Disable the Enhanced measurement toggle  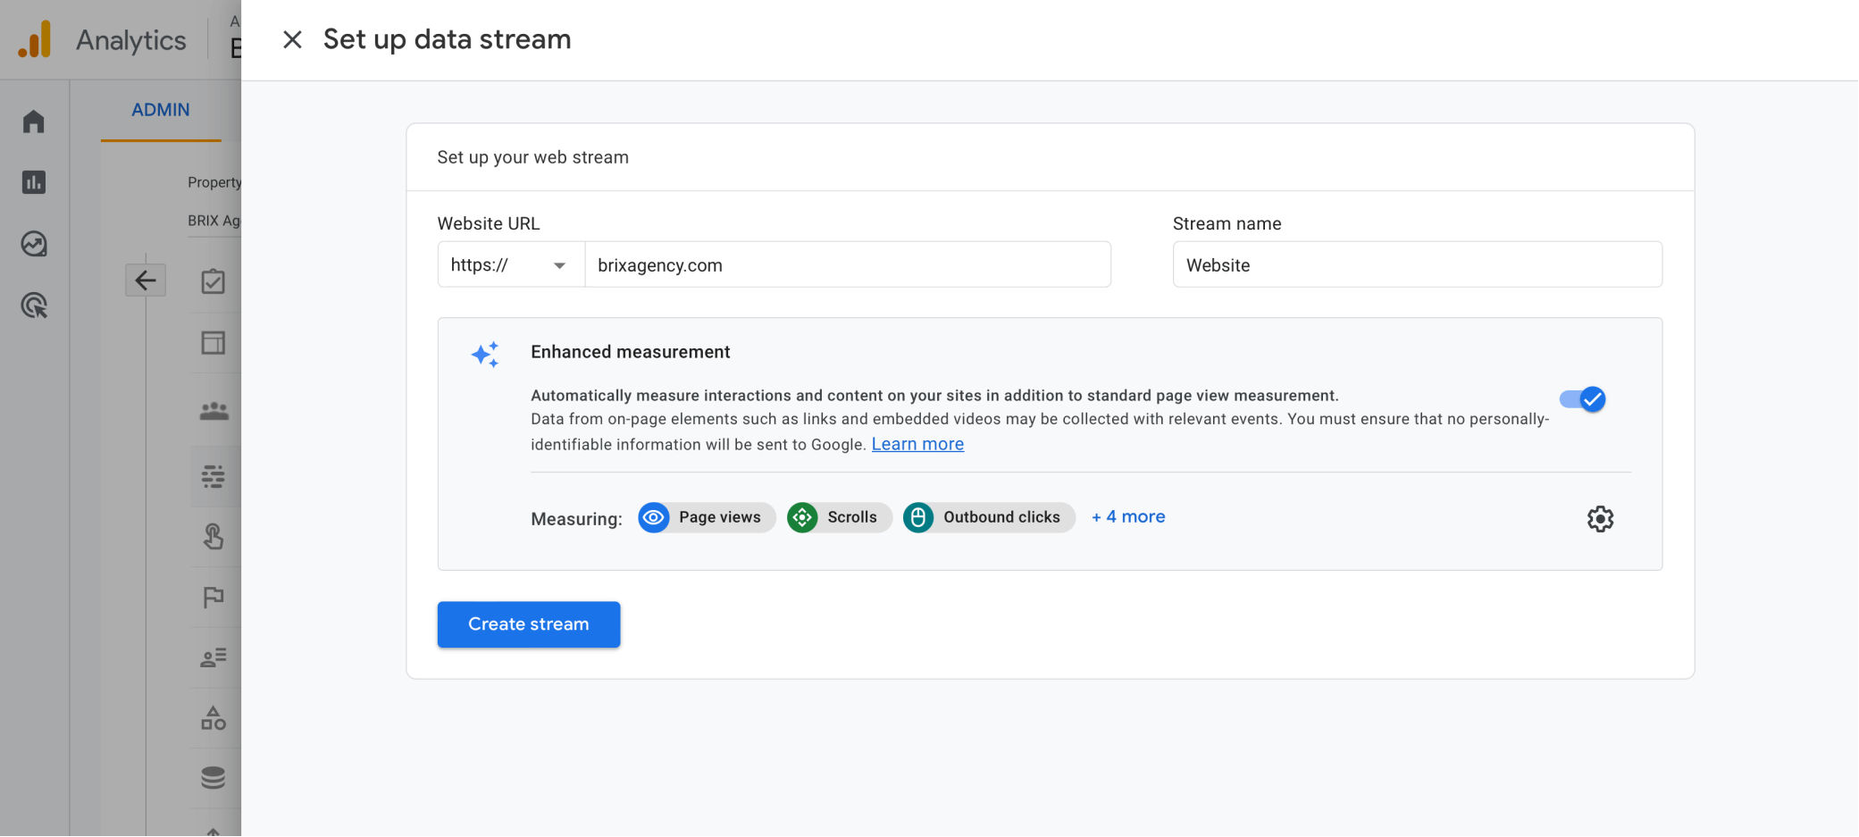[1582, 399]
